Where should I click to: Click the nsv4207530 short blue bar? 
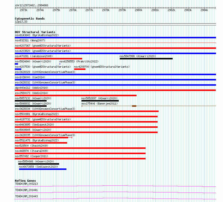pos(18,69)
